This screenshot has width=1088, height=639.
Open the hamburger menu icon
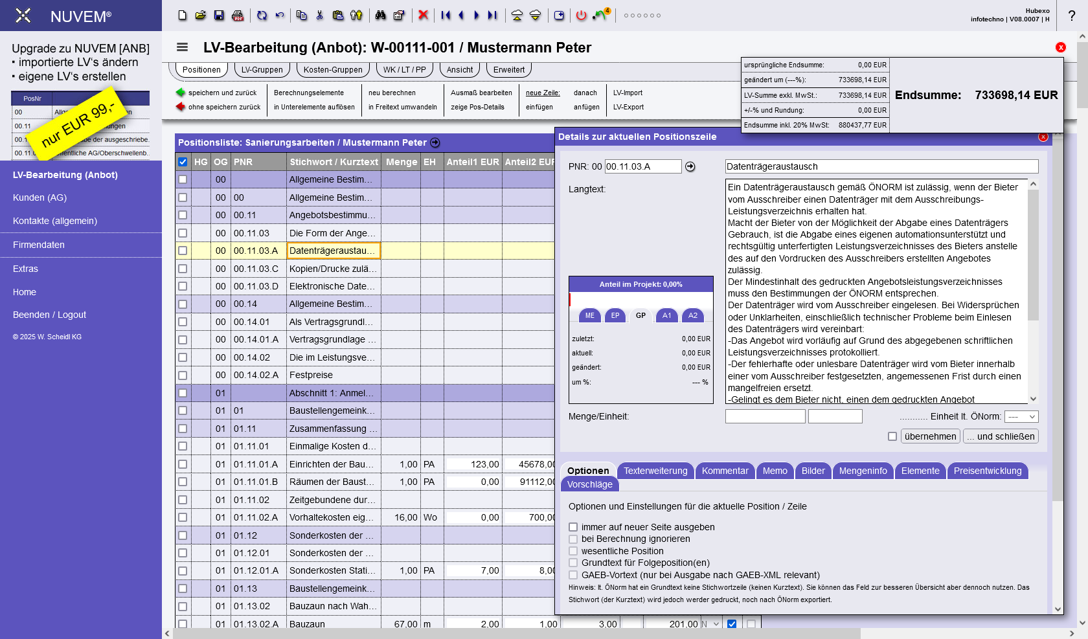pos(183,47)
